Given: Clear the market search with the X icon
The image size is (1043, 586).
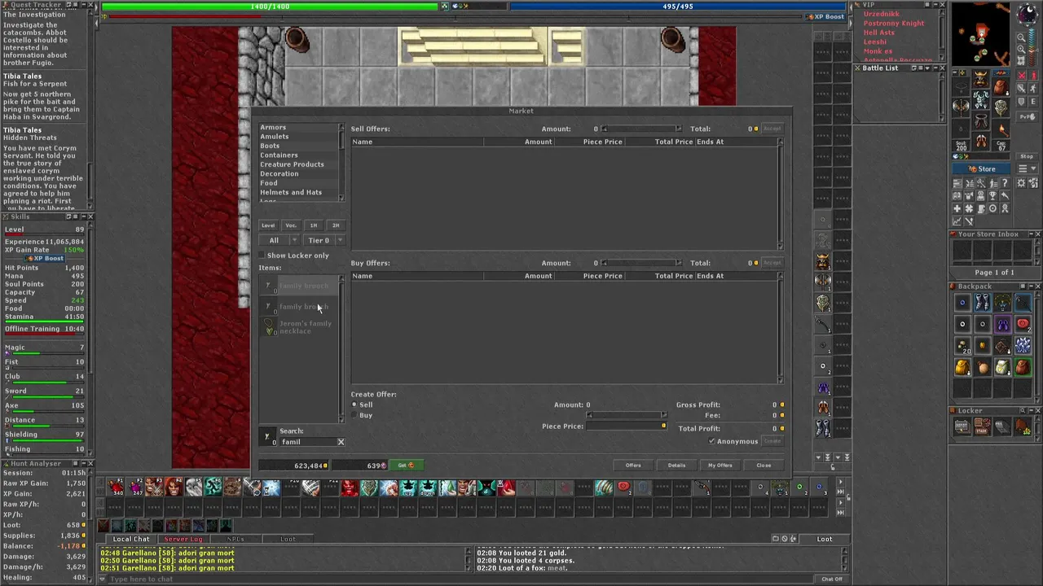Looking at the screenshot, I should click(x=341, y=442).
